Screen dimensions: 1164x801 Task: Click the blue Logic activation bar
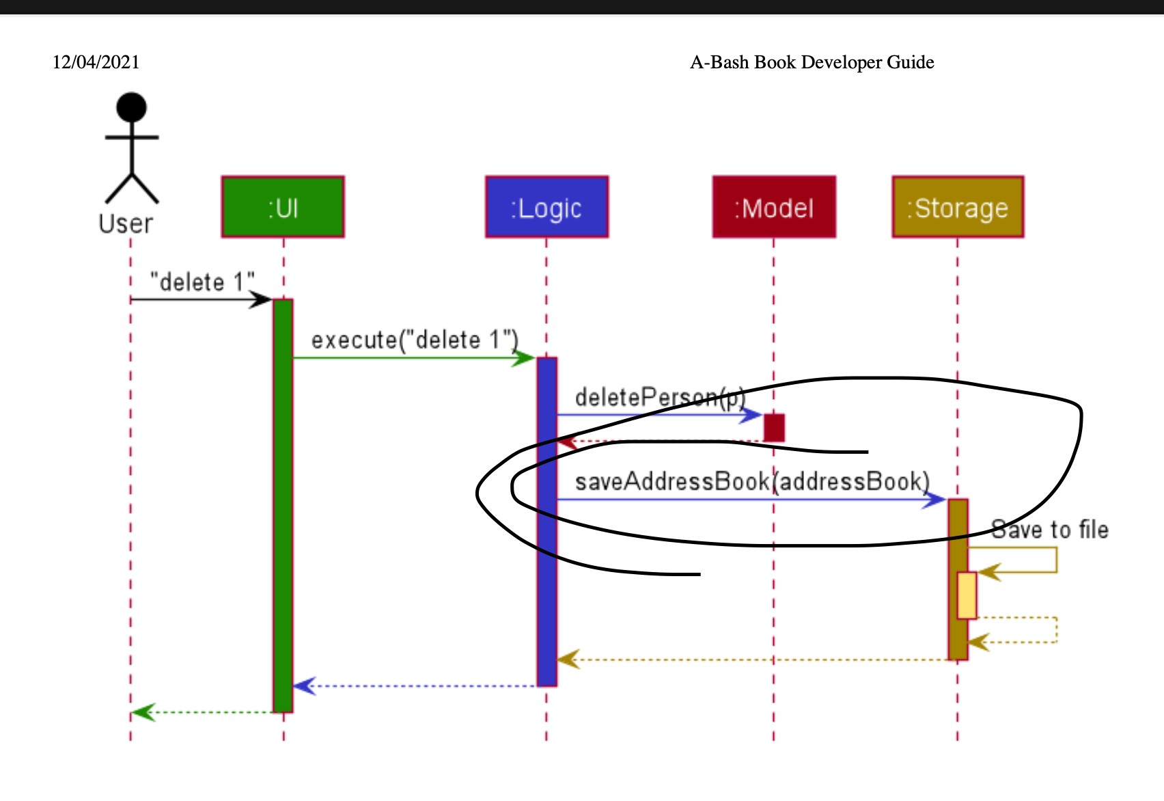[546, 521]
